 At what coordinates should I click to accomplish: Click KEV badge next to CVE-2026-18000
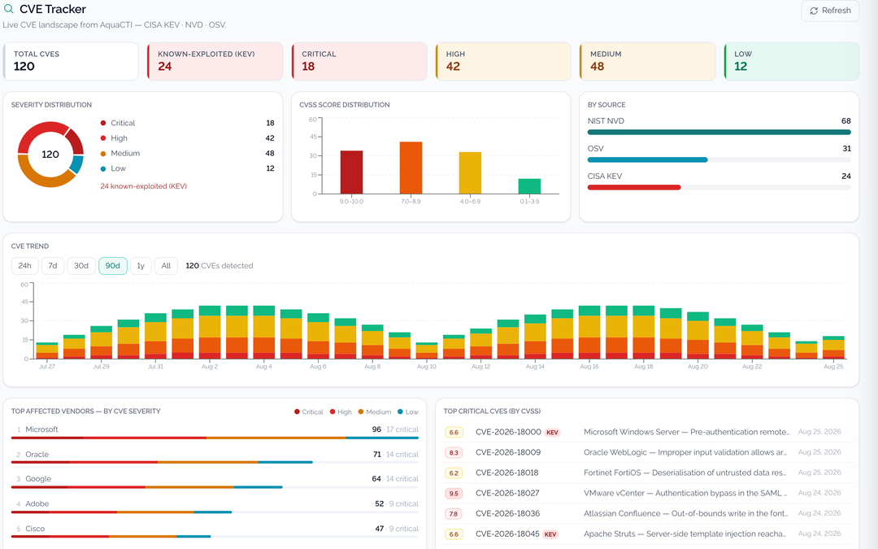(x=552, y=433)
